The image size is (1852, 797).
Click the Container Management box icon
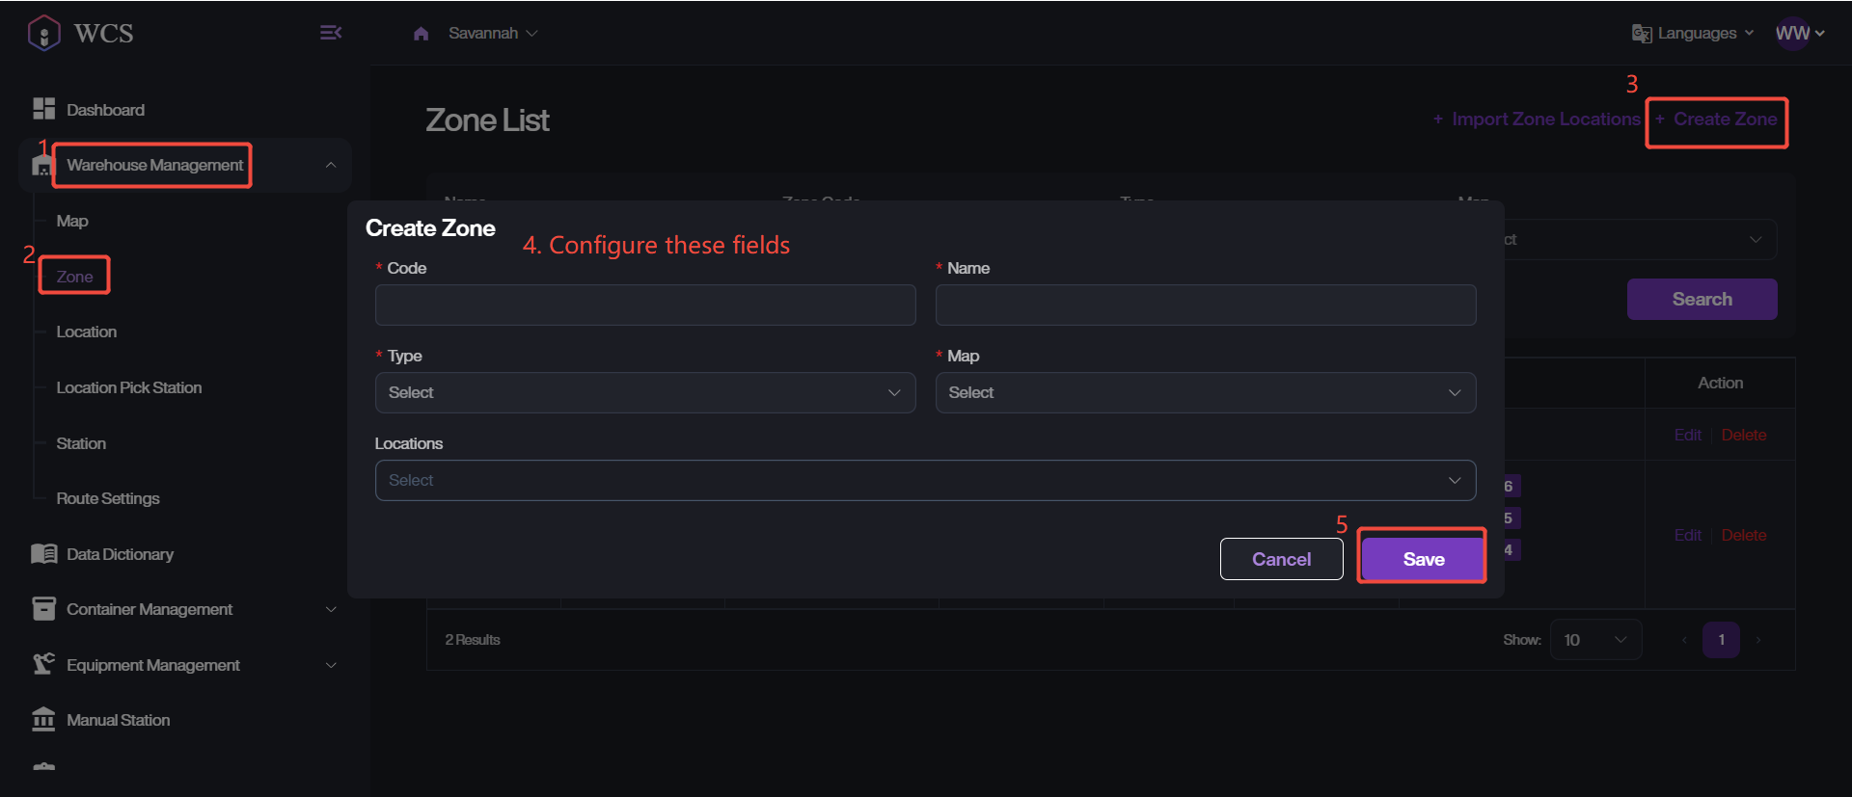tap(43, 609)
